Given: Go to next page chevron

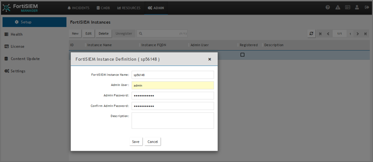Looking at the screenshot, I should [358, 34].
